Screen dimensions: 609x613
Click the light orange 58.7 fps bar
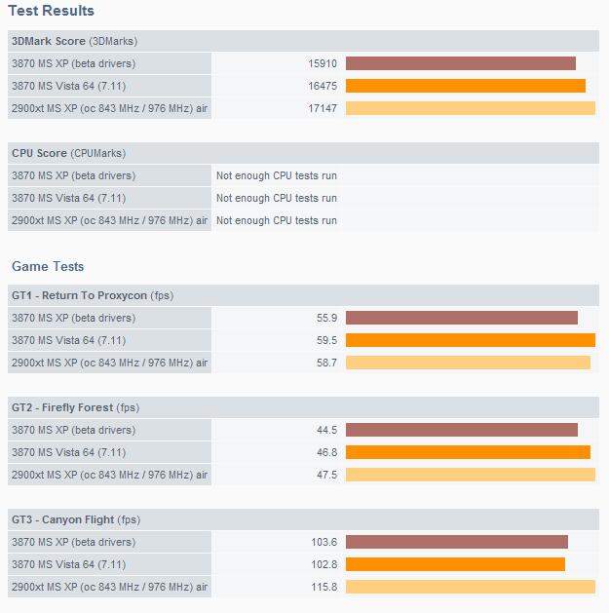468,363
